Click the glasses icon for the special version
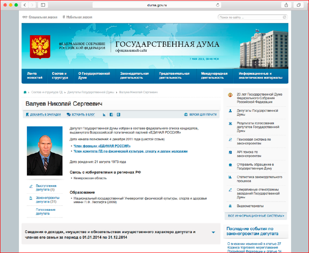309x253 pixels. 25,17
